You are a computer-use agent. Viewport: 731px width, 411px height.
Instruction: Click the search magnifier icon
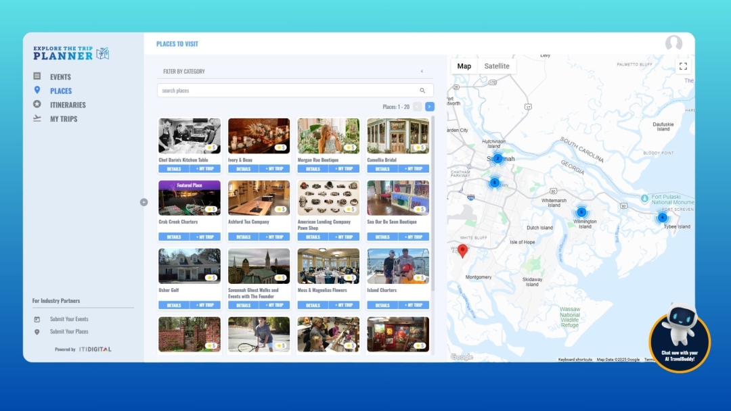[422, 91]
